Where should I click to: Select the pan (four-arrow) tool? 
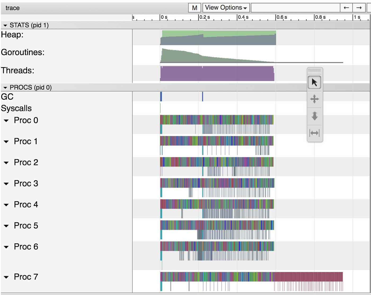(315, 99)
